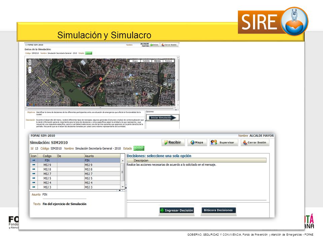Click the Icon column header
The width and height of the screenshot is (323, 242).
[x=34, y=156]
